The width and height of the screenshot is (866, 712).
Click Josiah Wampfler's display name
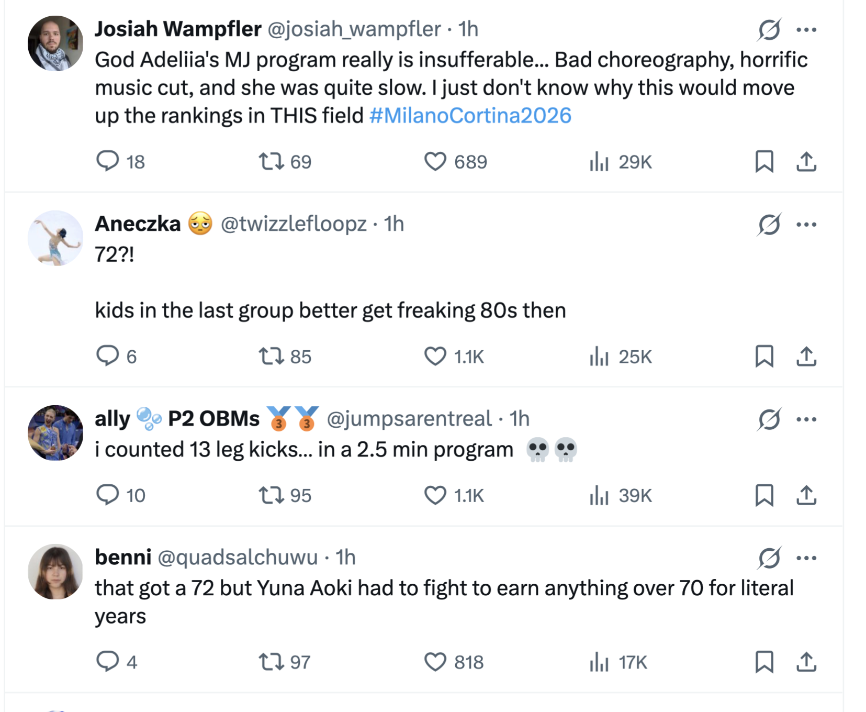178,29
